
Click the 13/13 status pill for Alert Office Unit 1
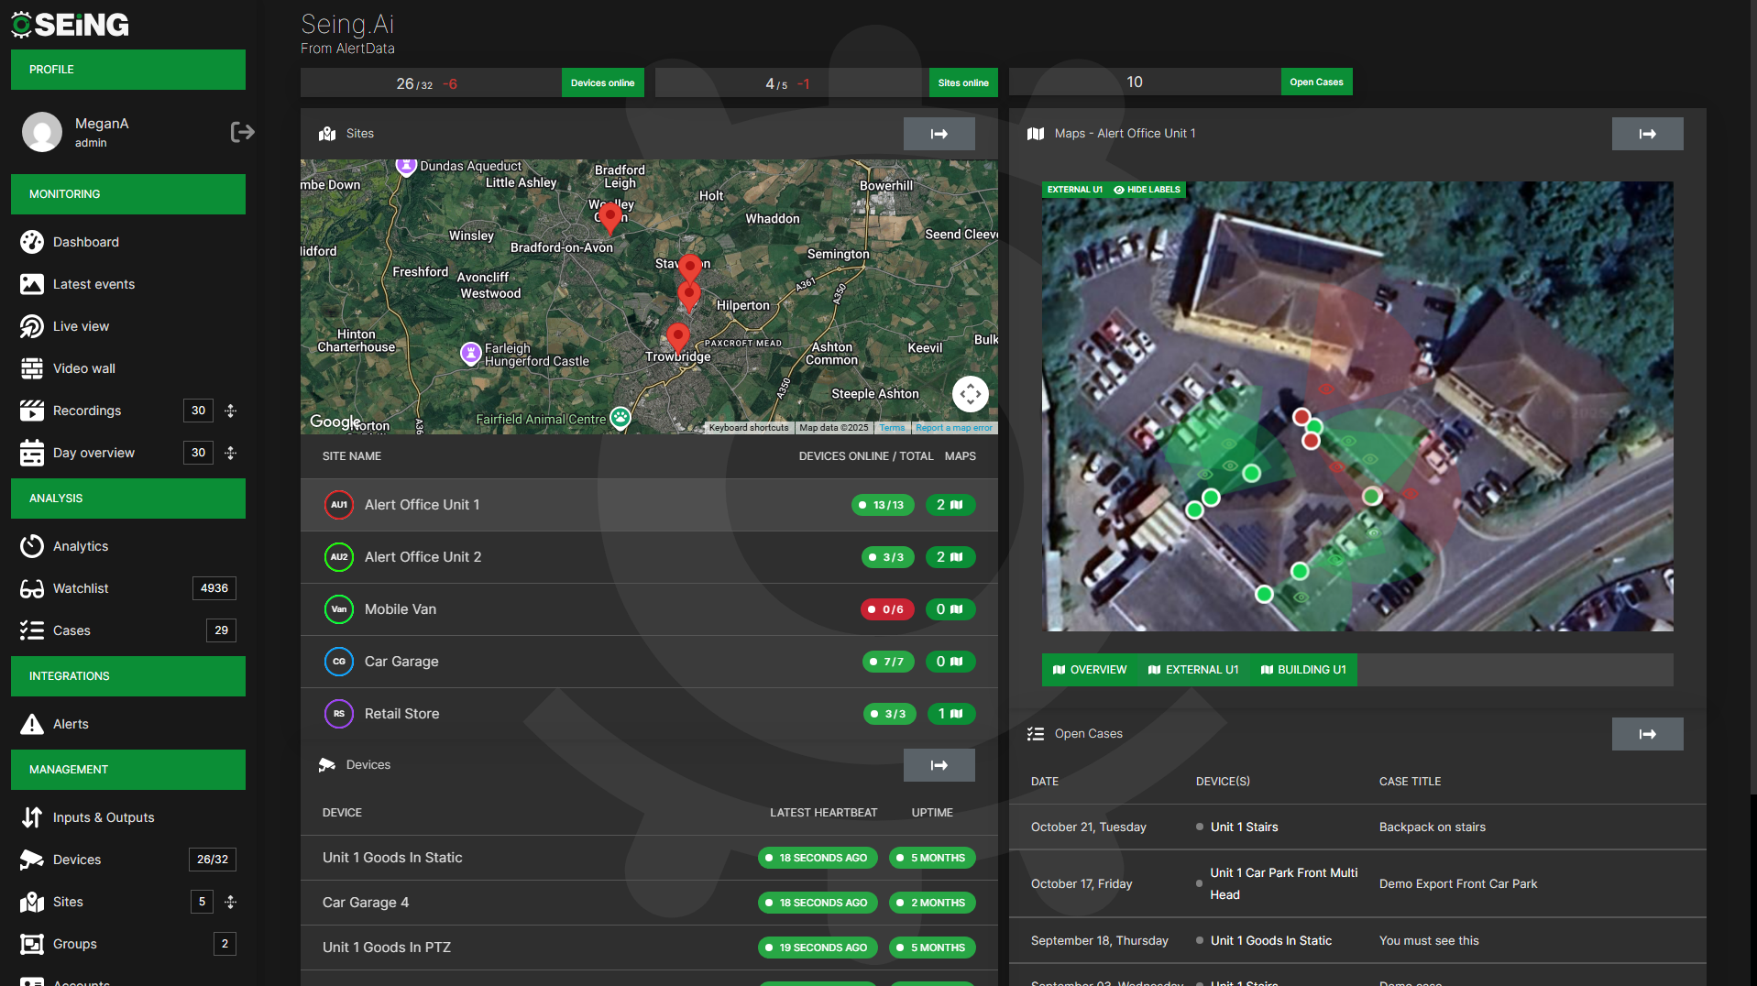coord(882,505)
